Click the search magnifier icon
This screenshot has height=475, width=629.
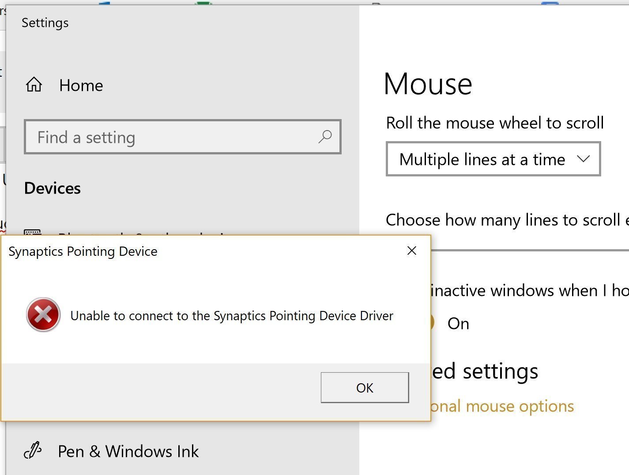325,137
